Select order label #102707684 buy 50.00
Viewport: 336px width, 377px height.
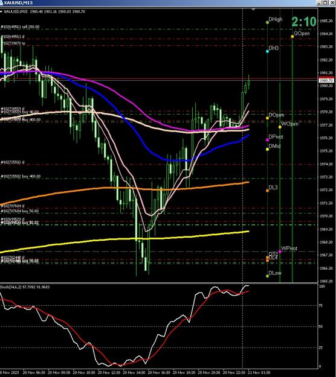pos(19,211)
